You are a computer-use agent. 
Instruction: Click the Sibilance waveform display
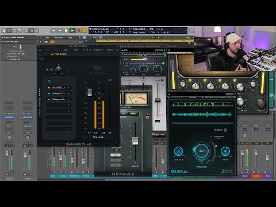(x=202, y=114)
